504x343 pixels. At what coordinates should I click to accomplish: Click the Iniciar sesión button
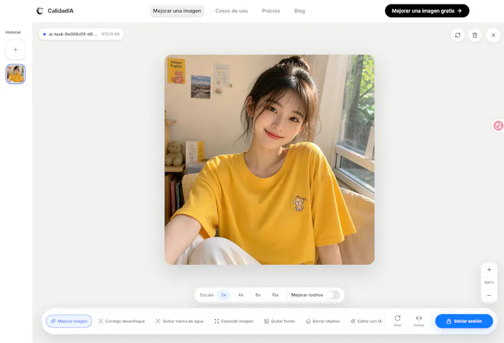click(x=464, y=321)
